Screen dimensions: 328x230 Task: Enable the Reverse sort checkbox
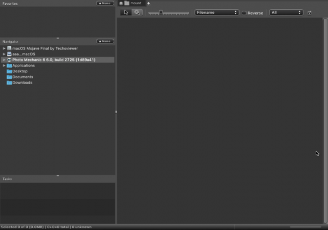pyautogui.click(x=244, y=13)
